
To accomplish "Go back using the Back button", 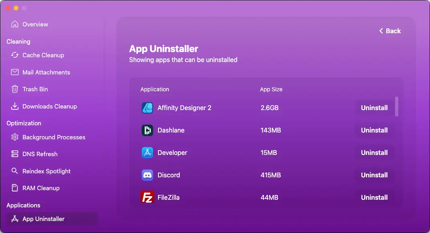I will coord(390,31).
